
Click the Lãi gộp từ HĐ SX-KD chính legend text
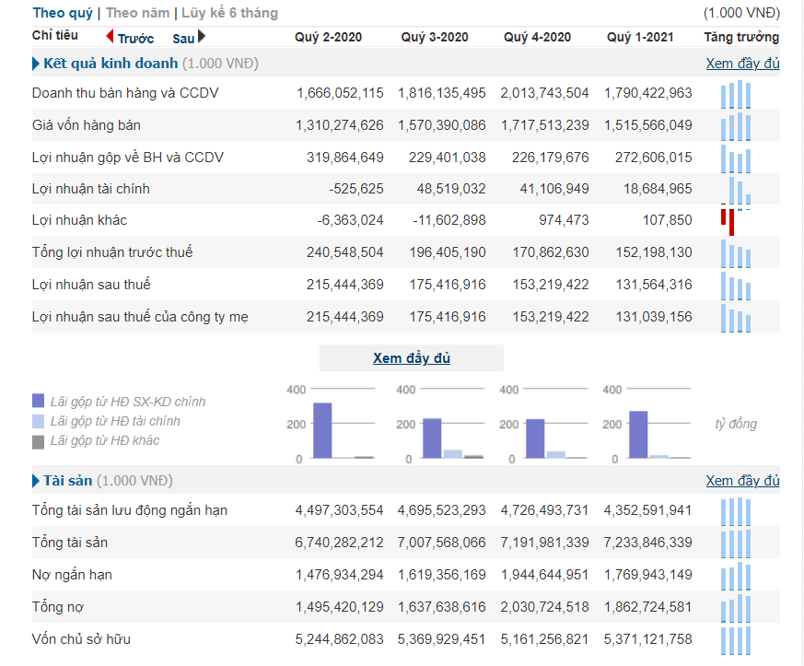pyautogui.click(x=128, y=402)
